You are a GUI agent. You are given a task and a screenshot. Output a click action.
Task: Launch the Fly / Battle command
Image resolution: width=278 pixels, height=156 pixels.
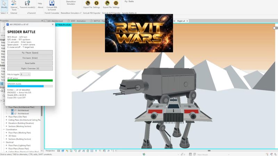click(x=129, y=1)
